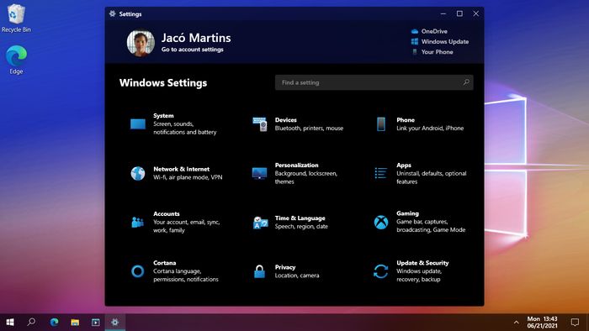This screenshot has height=331, width=589.
Task: Expand the system tray hidden icons chevron
Action: pos(516,322)
